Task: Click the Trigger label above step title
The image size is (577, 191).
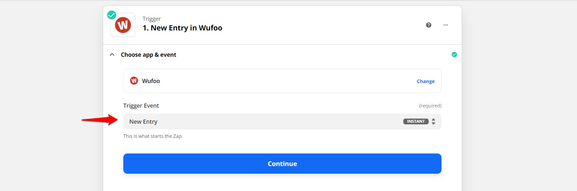Action: click(x=152, y=19)
